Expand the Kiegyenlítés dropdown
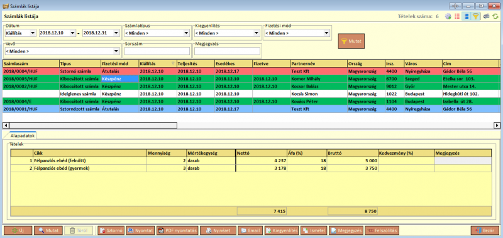The height and width of the screenshot is (238, 503). click(x=257, y=33)
